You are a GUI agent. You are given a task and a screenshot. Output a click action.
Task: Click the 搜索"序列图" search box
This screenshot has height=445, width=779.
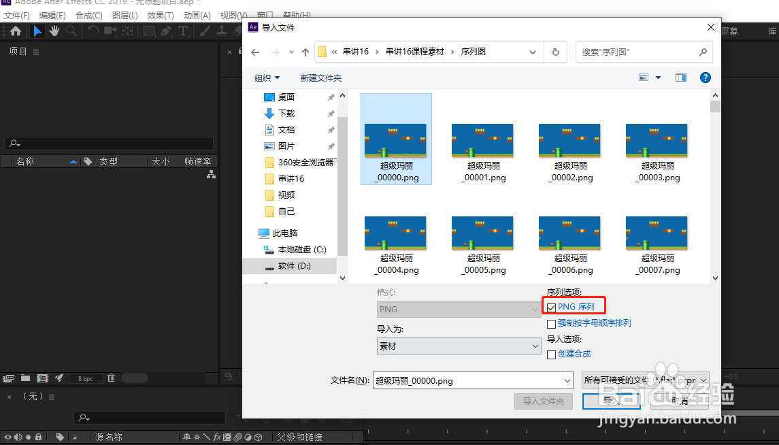point(644,52)
